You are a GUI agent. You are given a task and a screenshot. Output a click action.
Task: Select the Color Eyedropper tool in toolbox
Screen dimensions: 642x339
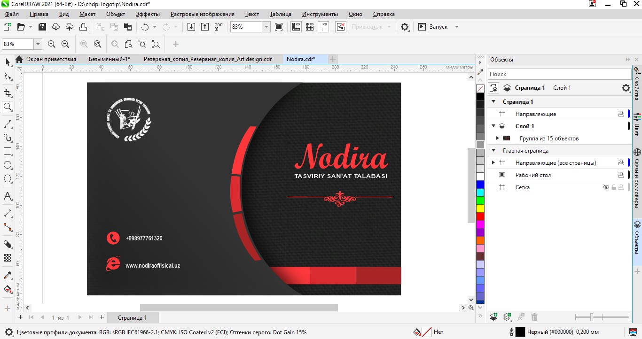[x=8, y=275]
